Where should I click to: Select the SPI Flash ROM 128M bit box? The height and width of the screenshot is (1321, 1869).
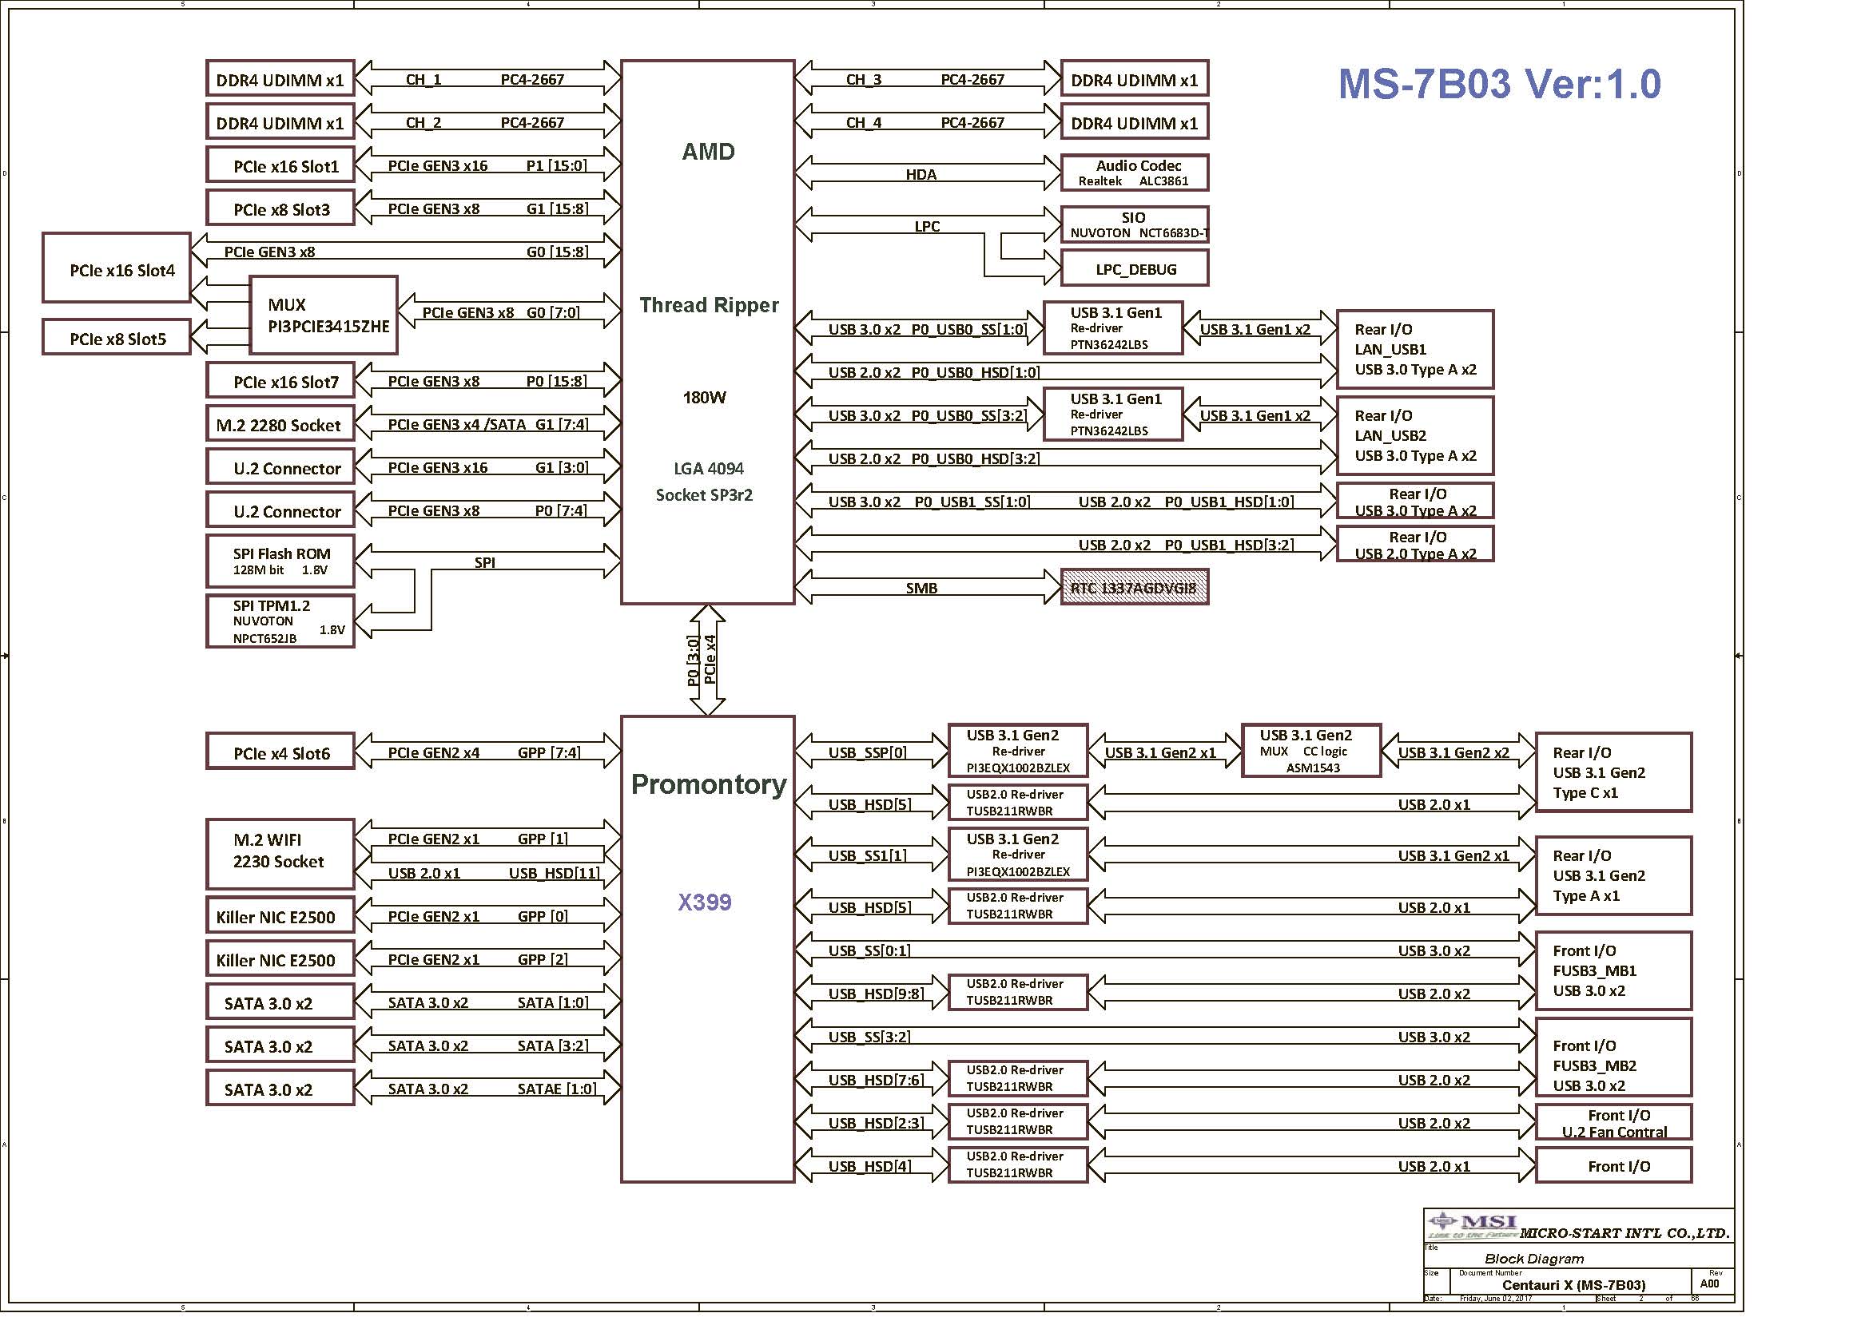pyautogui.click(x=279, y=561)
